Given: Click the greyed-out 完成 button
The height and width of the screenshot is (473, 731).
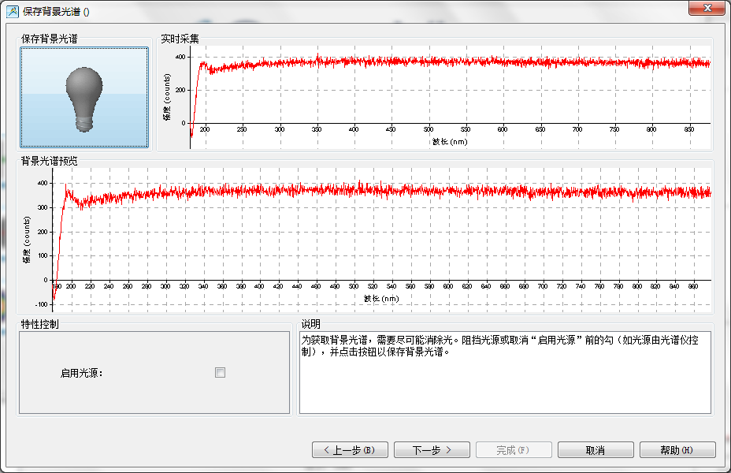Looking at the screenshot, I should click(x=513, y=450).
